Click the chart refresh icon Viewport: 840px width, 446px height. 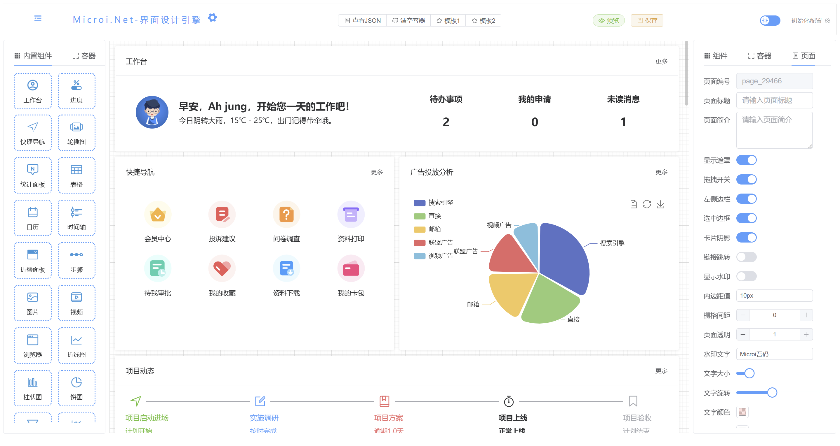coord(647,204)
